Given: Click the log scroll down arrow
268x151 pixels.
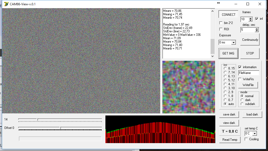Looking at the screenshot, I should [212, 56].
